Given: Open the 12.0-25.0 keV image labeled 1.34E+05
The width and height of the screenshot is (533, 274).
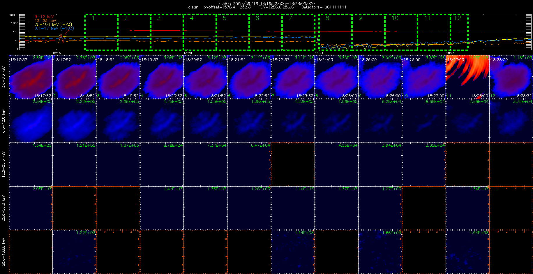Looking at the screenshot, I should pos(31,164).
